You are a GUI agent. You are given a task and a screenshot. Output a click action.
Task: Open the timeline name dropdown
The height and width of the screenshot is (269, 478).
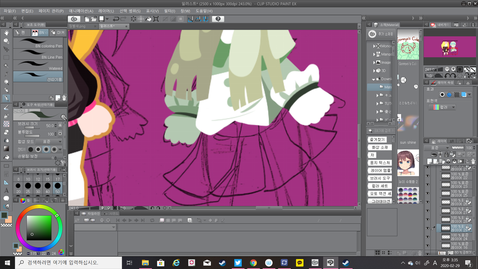pyautogui.click(x=95, y=227)
